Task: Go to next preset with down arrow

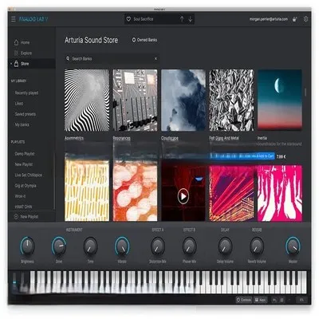Action: coord(191,19)
